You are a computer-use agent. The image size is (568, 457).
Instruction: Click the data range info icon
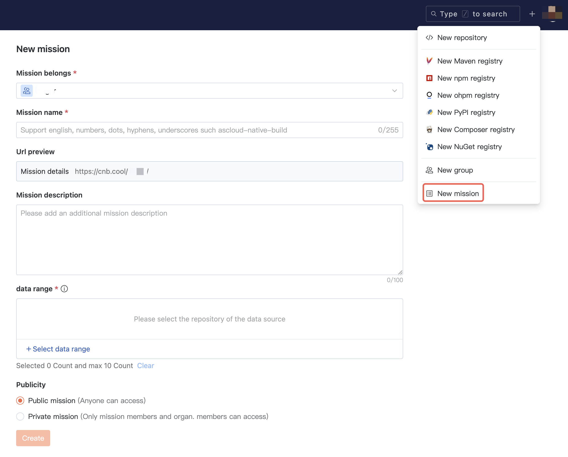click(x=64, y=289)
